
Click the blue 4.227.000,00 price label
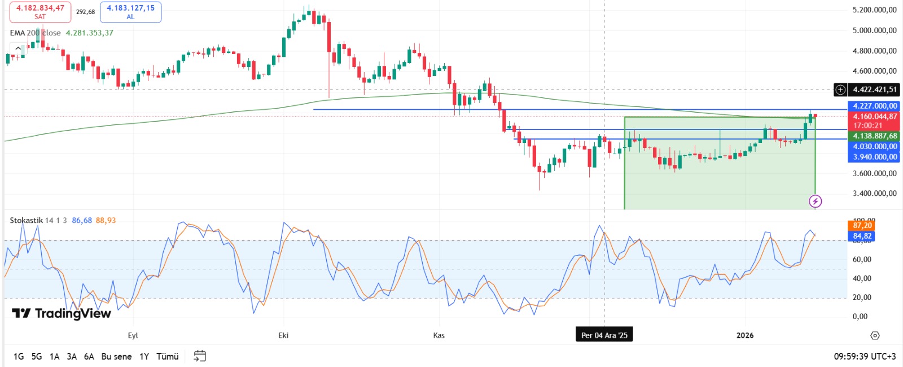[x=874, y=106]
